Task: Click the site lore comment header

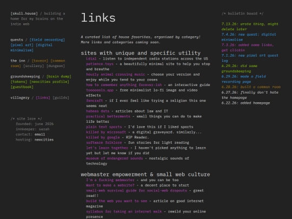Action: [x=26, y=118]
